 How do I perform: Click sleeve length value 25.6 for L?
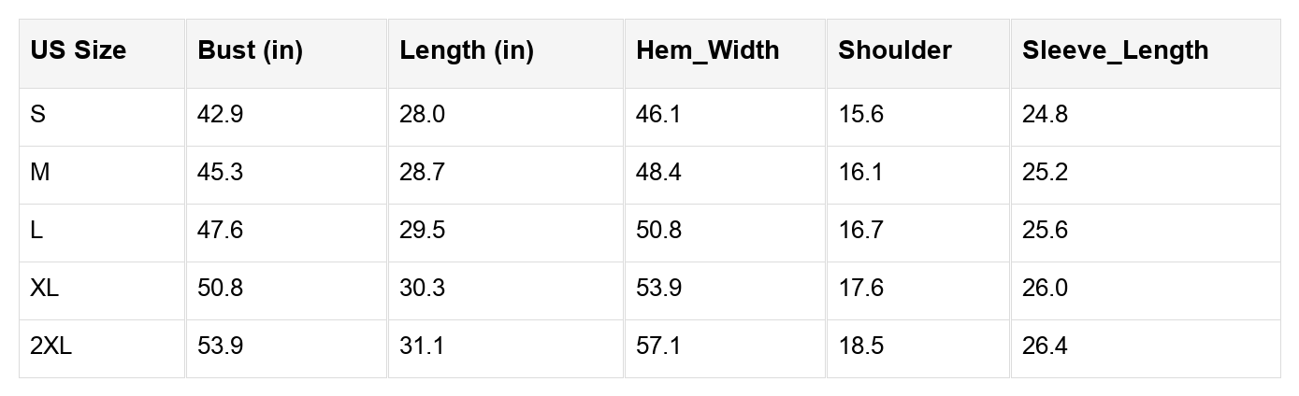(1045, 231)
